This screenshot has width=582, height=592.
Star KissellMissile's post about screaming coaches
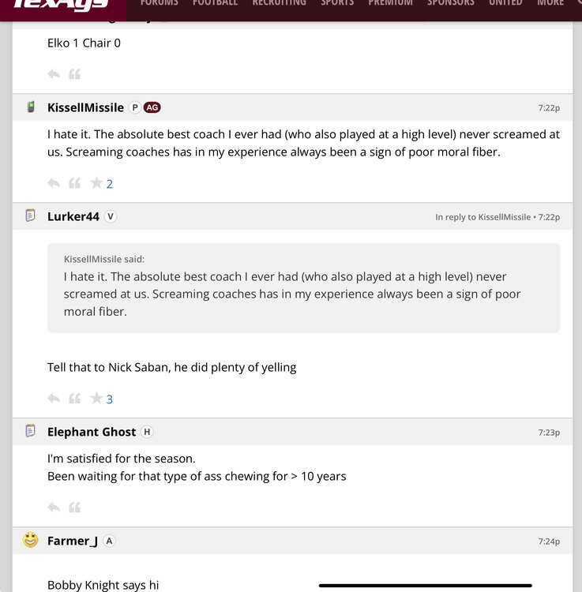point(96,183)
